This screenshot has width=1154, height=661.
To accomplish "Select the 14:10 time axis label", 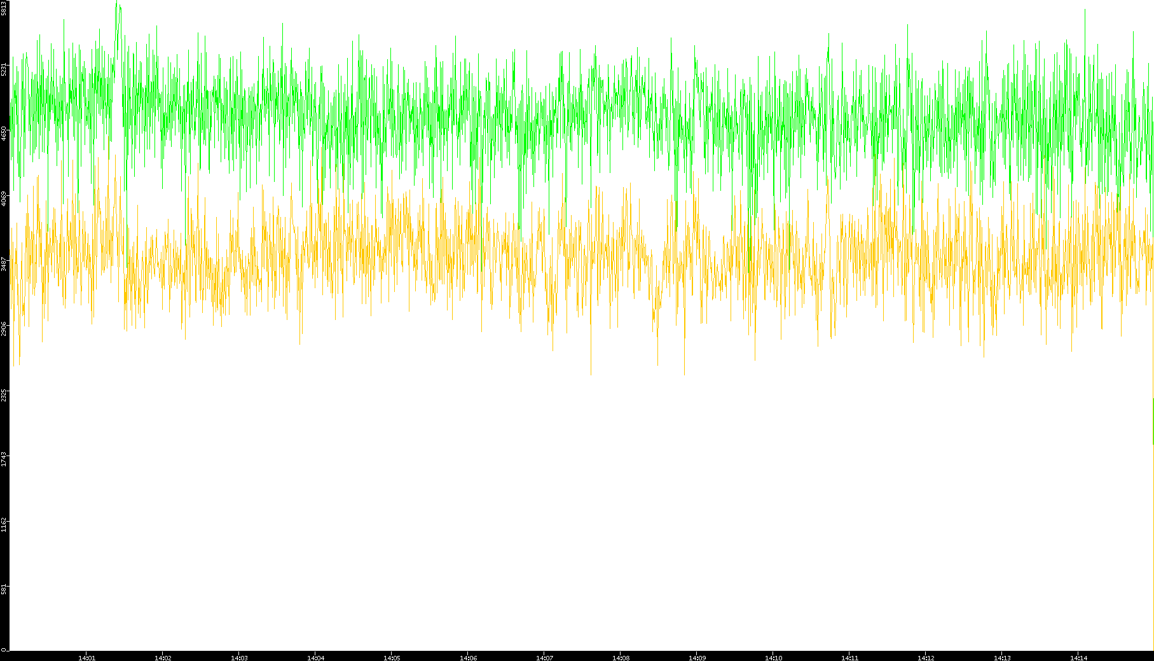I will (773, 657).
